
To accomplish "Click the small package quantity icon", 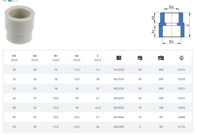I will point(140,58).
